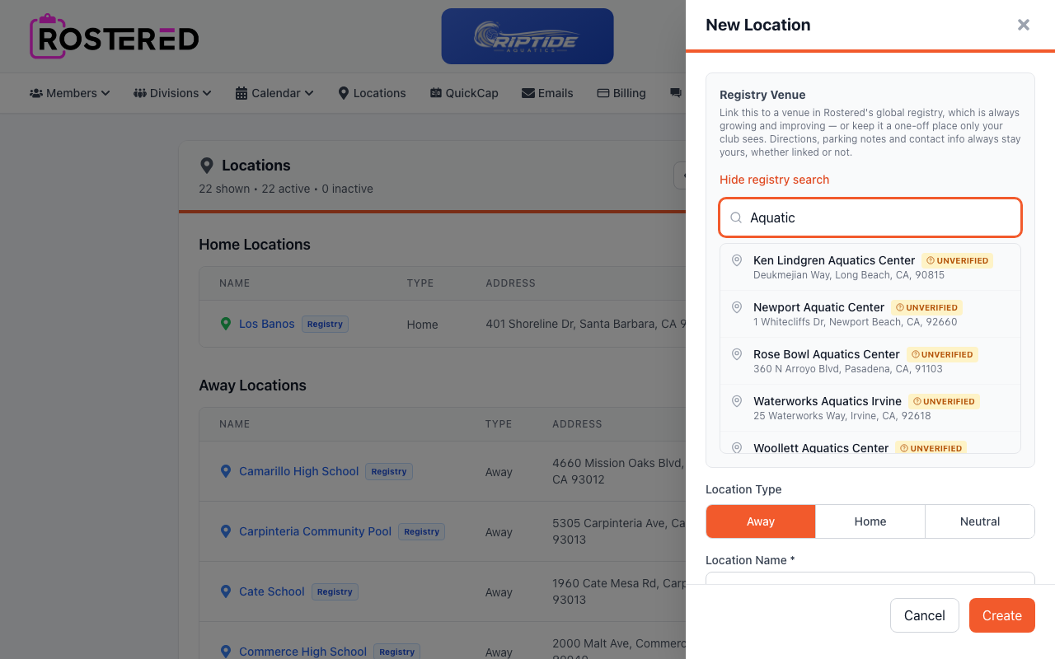This screenshot has height=659, width=1055.
Task: Click the Calendar icon in navbar
Action: (241, 93)
